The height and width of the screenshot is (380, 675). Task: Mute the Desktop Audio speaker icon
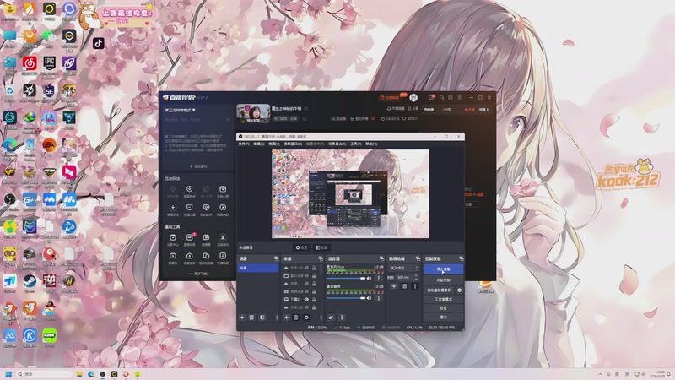pyautogui.click(x=369, y=298)
